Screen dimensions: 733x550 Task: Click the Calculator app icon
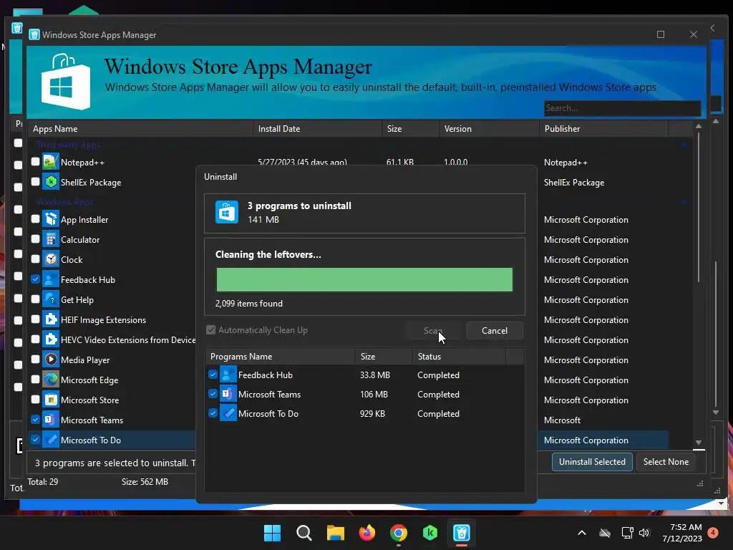(x=51, y=239)
